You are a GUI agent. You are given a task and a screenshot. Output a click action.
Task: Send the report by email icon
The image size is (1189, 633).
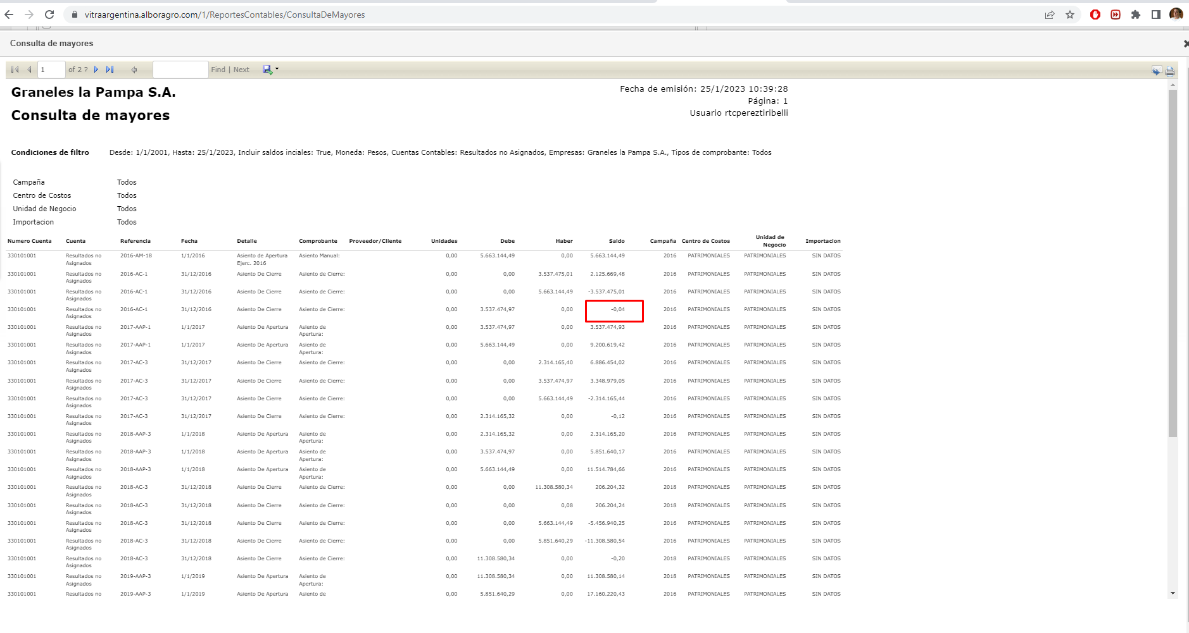tap(1156, 71)
